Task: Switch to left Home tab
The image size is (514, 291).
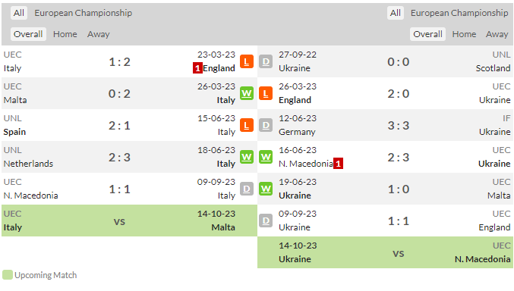Action: pos(65,34)
